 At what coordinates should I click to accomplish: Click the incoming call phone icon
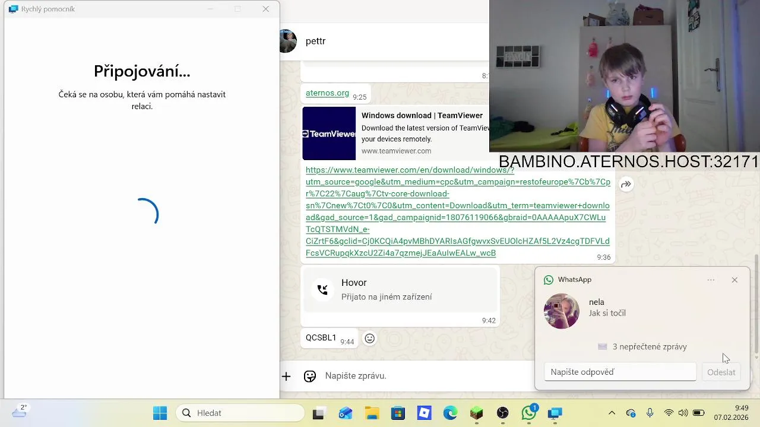point(322,289)
